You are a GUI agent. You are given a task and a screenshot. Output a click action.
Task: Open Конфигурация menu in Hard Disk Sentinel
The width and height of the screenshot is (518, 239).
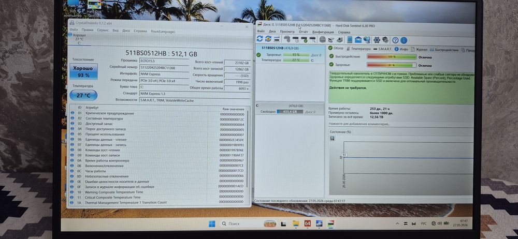click(323, 32)
